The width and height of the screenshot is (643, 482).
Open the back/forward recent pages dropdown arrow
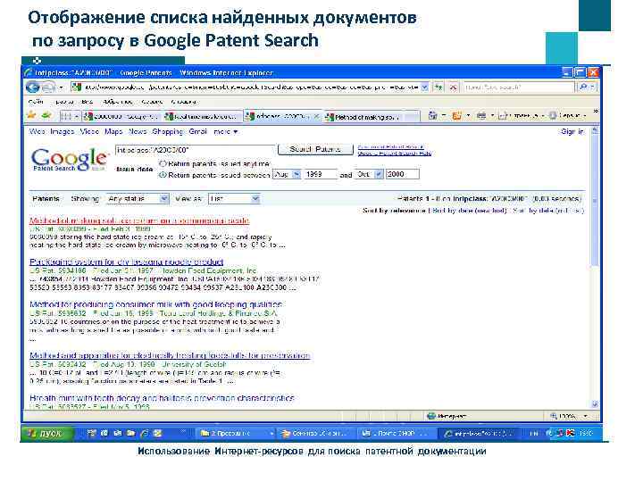(x=61, y=87)
